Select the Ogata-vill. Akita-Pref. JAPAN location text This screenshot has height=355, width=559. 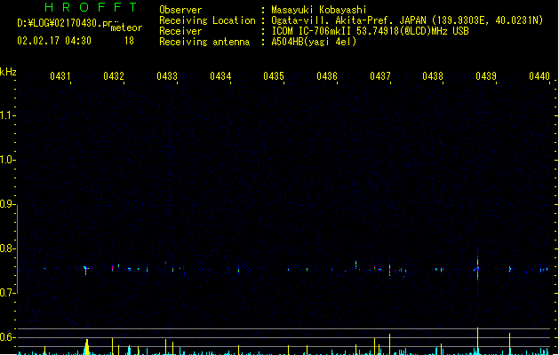[407, 20]
